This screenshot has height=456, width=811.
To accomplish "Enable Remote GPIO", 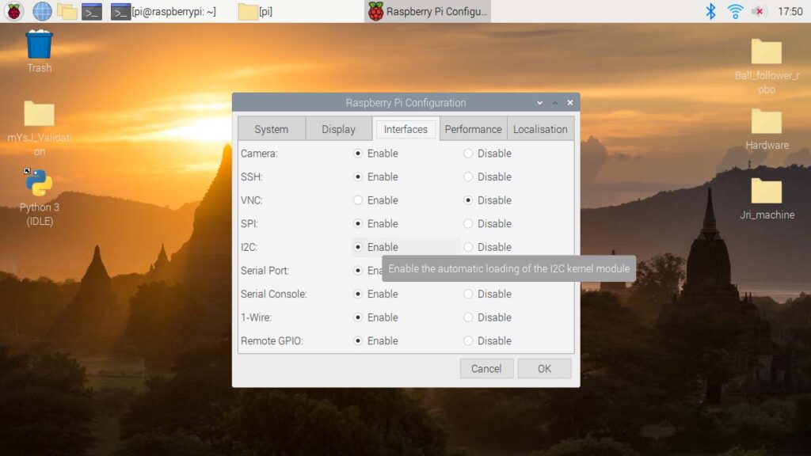I will (358, 340).
